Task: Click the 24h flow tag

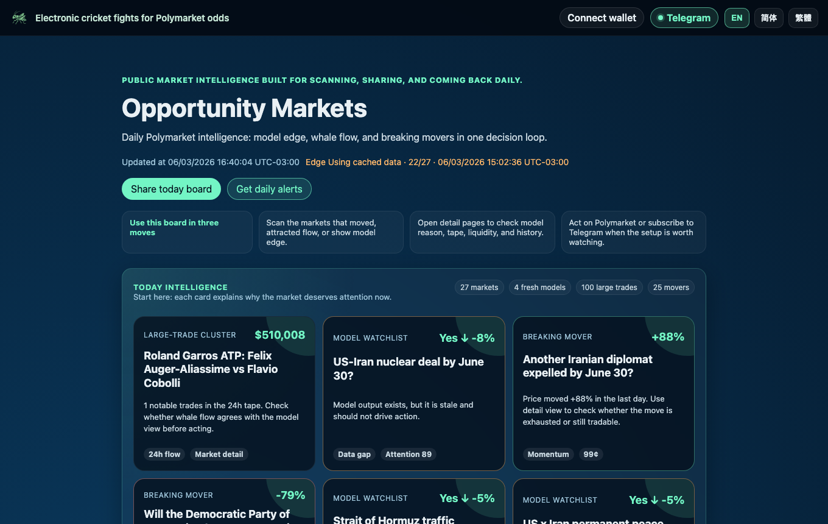Action: point(164,454)
